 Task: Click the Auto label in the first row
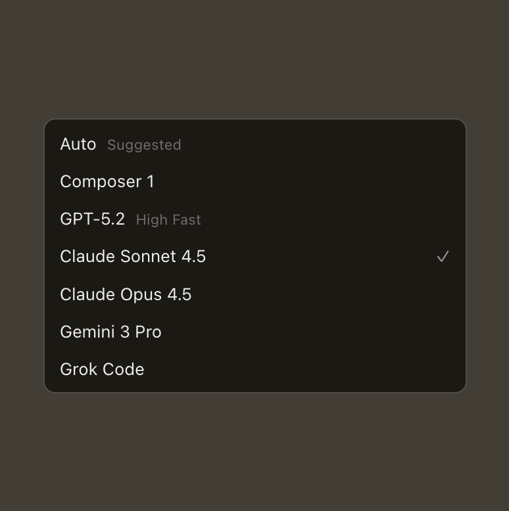(x=78, y=144)
